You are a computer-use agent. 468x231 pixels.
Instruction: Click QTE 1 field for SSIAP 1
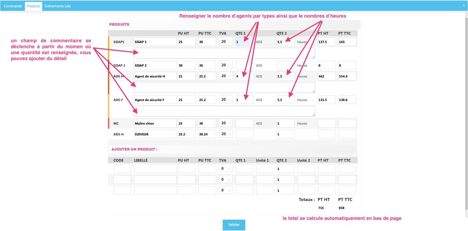click(245, 42)
